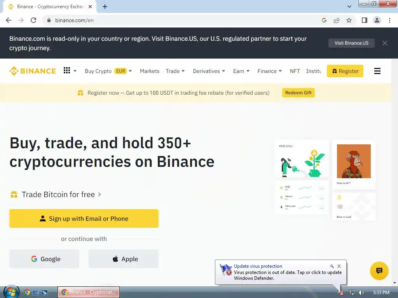Click Update virus protection title
The width and height of the screenshot is (398, 298).
coord(258,266)
